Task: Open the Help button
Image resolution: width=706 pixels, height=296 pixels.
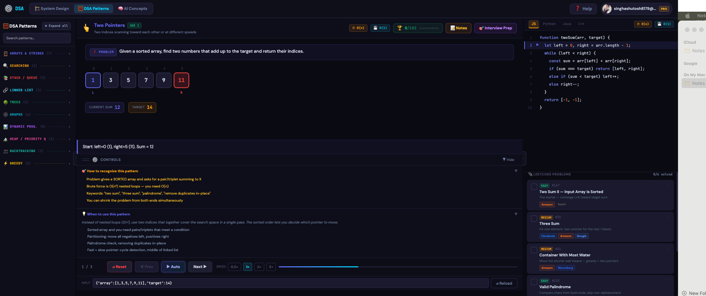Action: click(583, 8)
